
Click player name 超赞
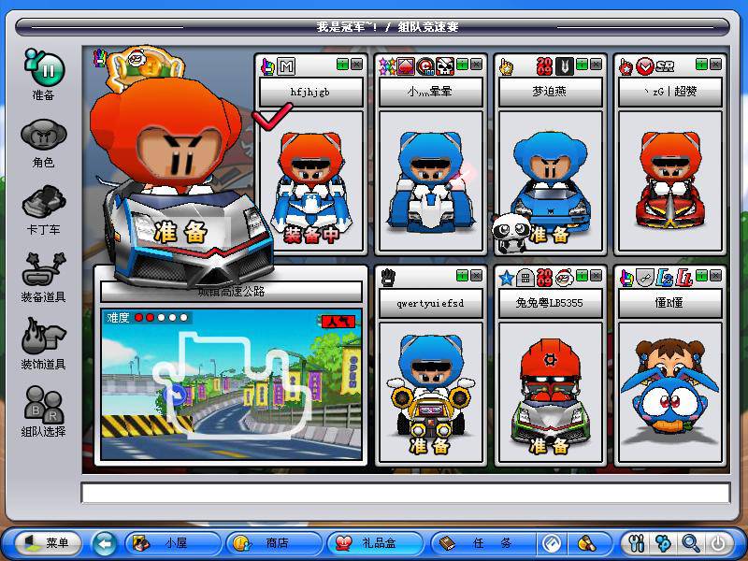point(670,92)
